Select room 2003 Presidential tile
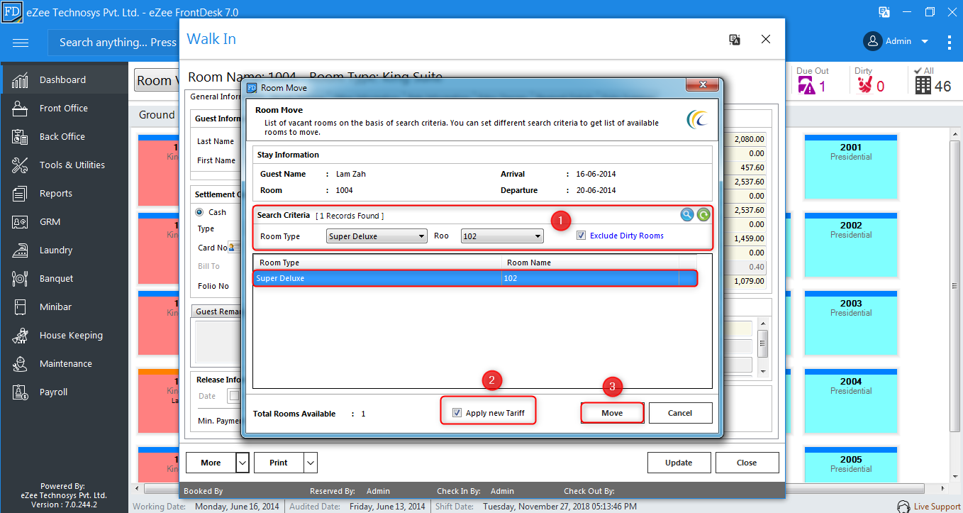This screenshot has width=963, height=513. click(x=851, y=323)
